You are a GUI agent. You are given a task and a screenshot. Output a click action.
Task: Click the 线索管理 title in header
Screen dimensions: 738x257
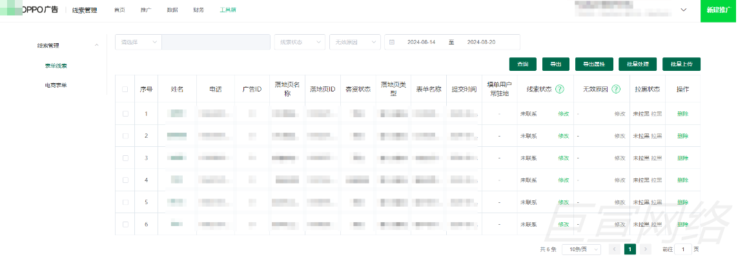(x=85, y=10)
